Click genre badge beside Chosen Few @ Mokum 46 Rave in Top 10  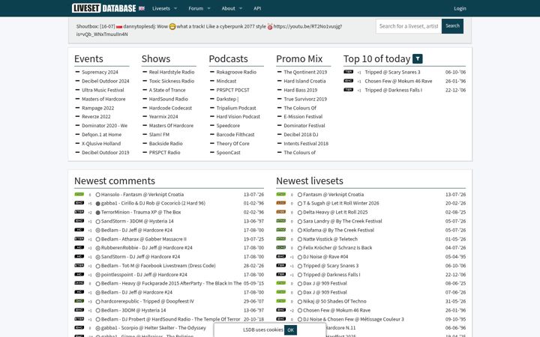coord(348,81)
